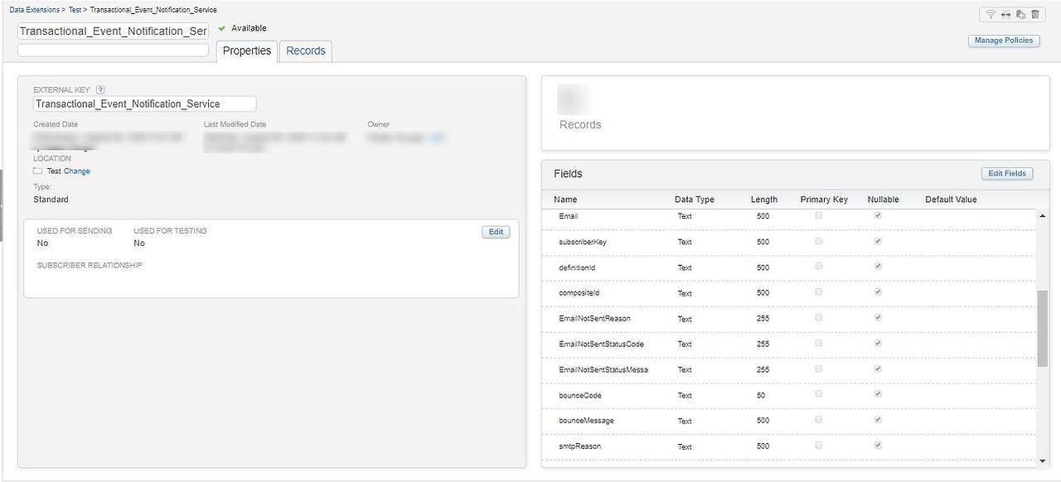The width and height of the screenshot is (1061, 482).
Task: Click the trash delete icon
Action: [x=1035, y=14]
